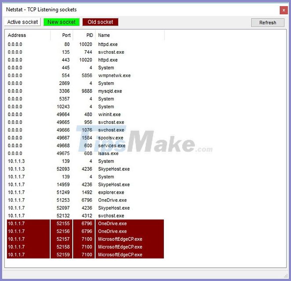This screenshot has width=291, height=281.
Task: Close the Netstat window
Action: [x=284, y=10]
